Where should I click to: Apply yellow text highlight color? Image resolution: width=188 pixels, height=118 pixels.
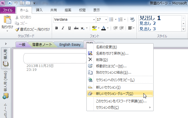94,28
